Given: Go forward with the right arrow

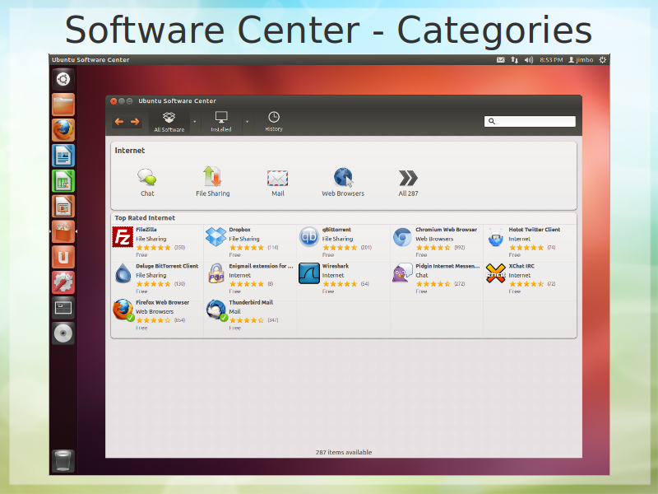Looking at the screenshot, I should click(135, 122).
